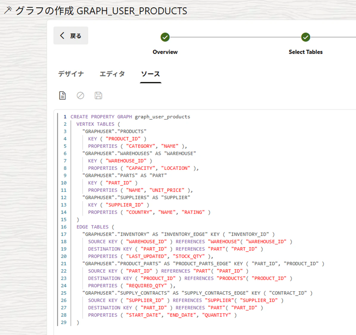Click "END_DATE" property on line 28
The height and width of the screenshot is (335, 356).
[181, 315]
